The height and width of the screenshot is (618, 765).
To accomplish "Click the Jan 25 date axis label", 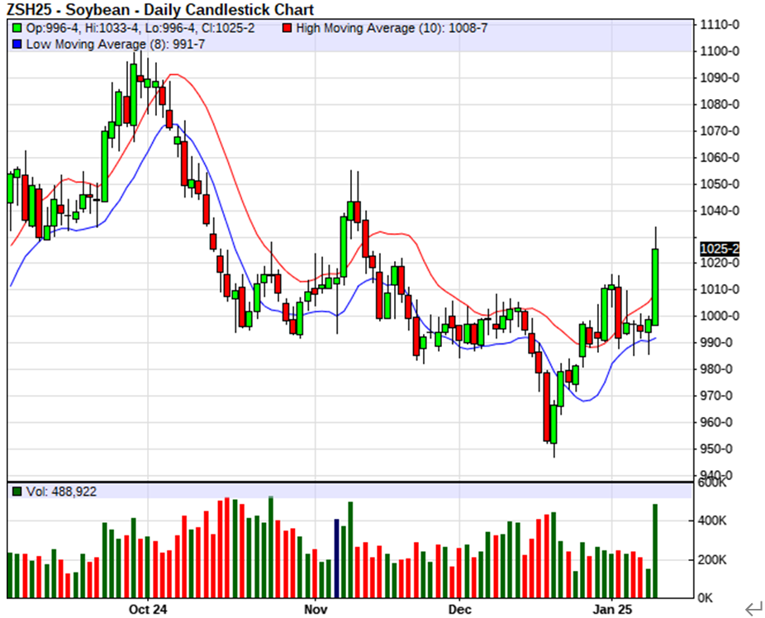I will click(x=612, y=609).
